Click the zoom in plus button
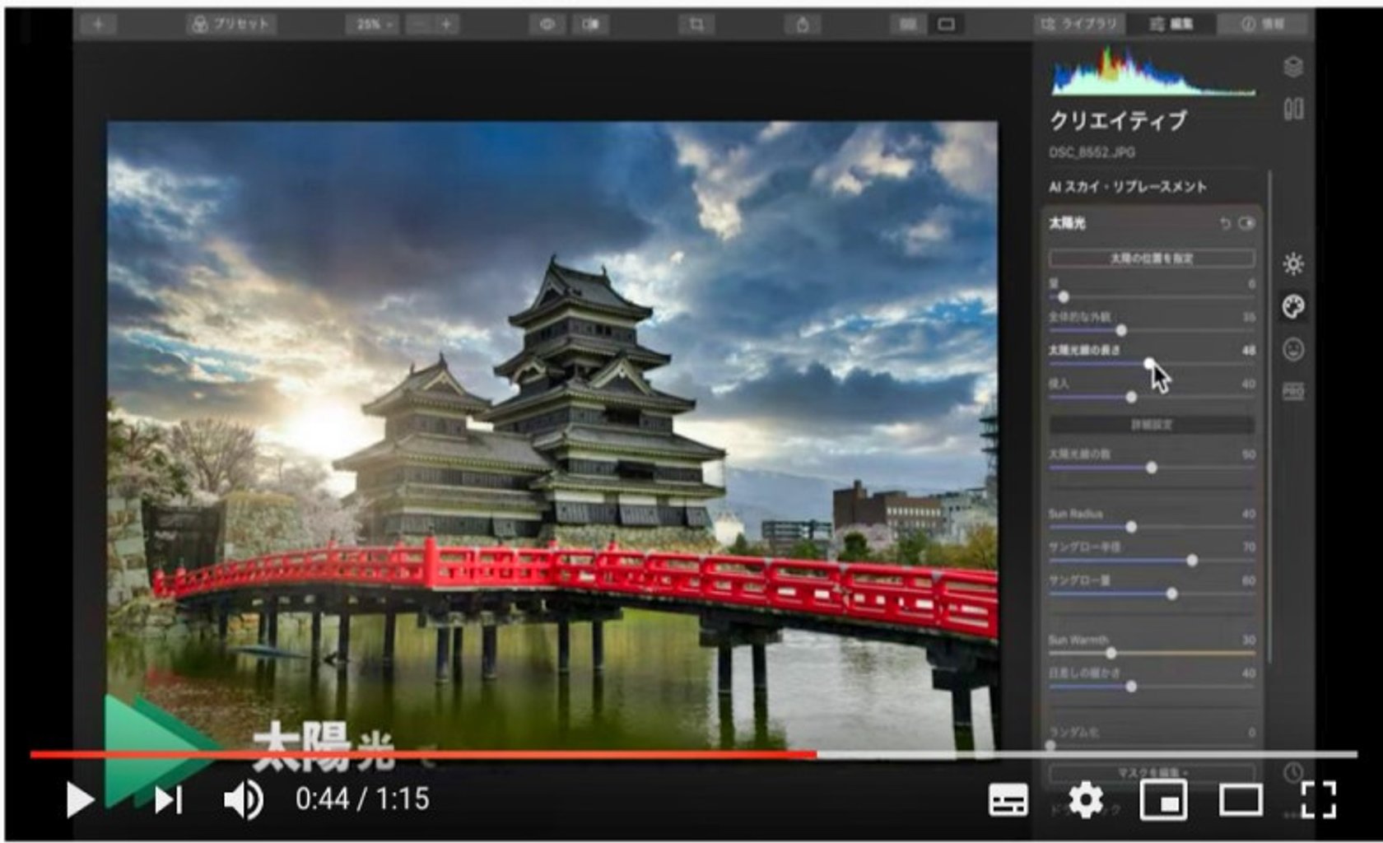The height and width of the screenshot is (843, 1383). pos(446,25)
